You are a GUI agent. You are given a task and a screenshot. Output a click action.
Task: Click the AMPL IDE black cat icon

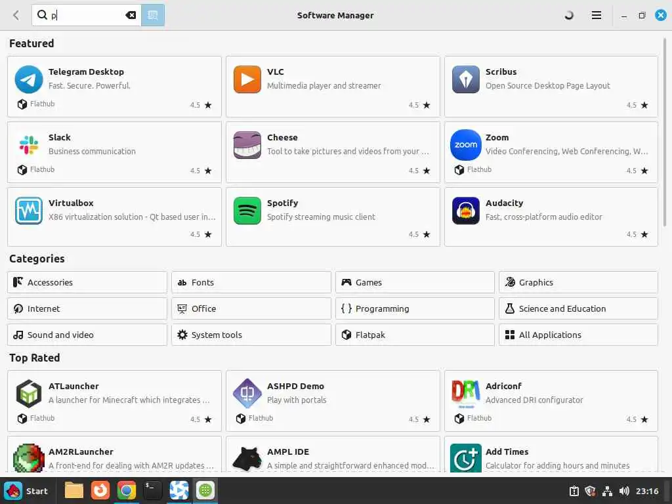247,459
